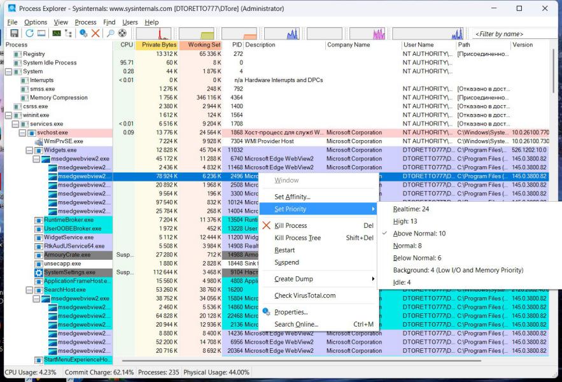The image size is (562, 382).
Task: Open the Options menu
Action: coord(36,22)
